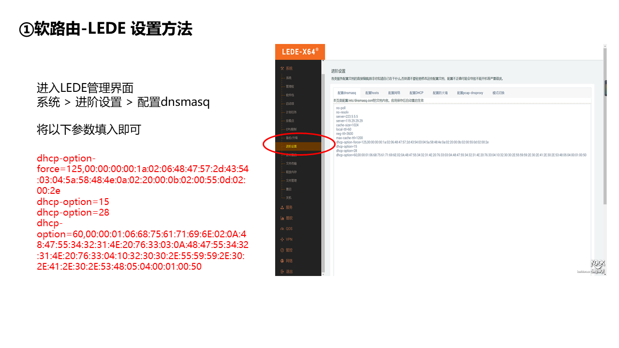Click the 服务 download icon
Viewport: 619px width, 348px height.
[x=282, y=207]
